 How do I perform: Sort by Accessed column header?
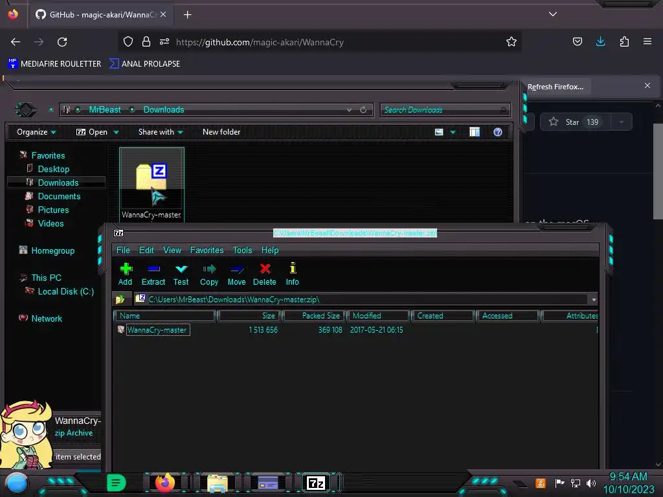pos(508,316)
